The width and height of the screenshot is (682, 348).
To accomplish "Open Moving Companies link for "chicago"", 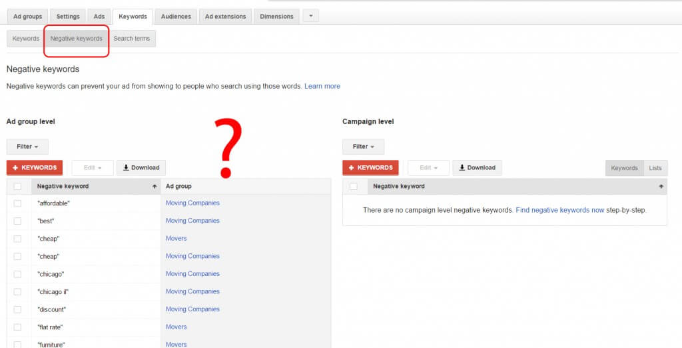I will coord(192,273).
